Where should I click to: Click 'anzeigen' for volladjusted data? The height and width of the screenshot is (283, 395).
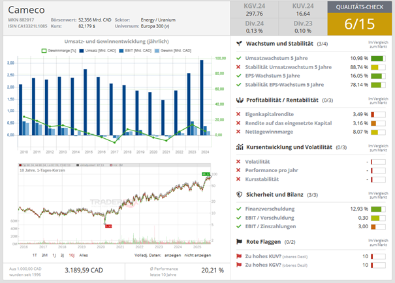173,256
